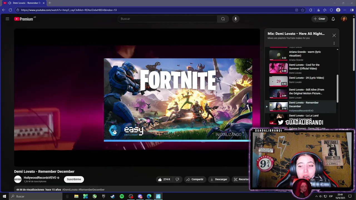Click the YouTube search magnifier button

pos(223,19)
